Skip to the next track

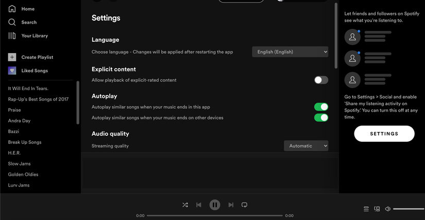pyautogui.click(x=231, y=205)
